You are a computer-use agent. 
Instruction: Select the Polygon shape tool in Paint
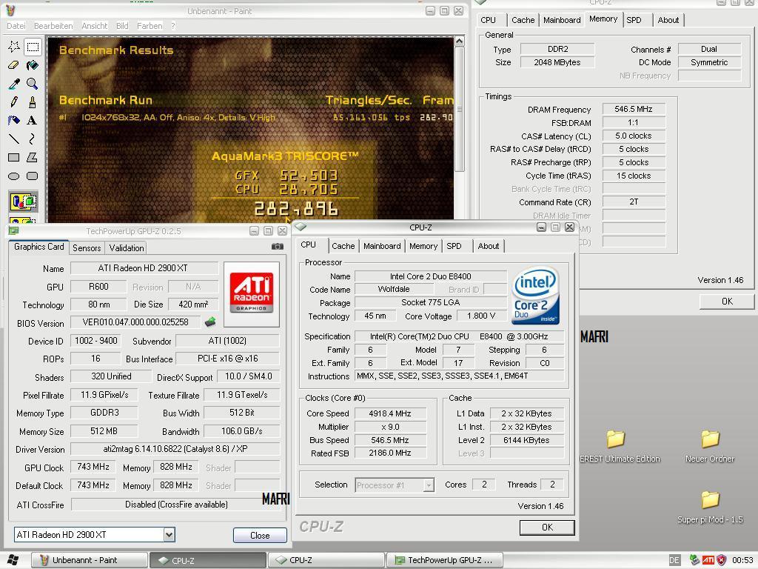[x=33, y=157]
